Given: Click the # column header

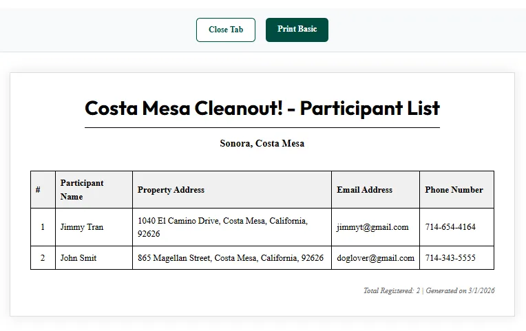Looking at the screenshot, I should [x=43, y=190].
